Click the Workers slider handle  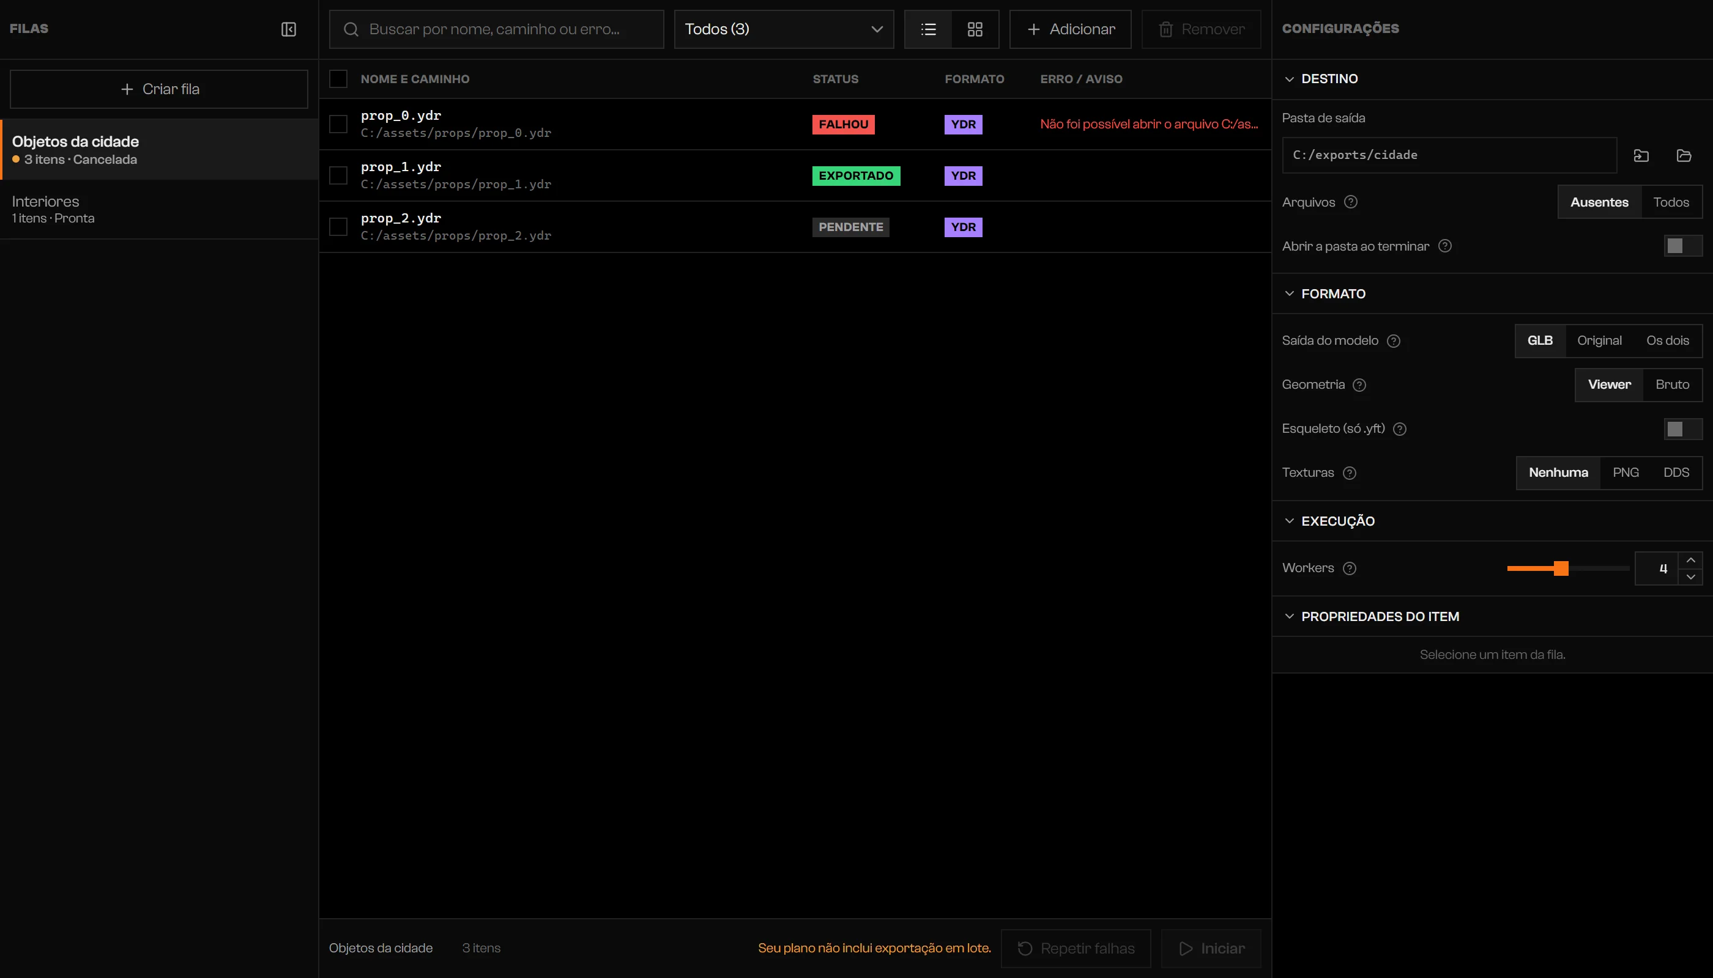[x=1561, y=568]
